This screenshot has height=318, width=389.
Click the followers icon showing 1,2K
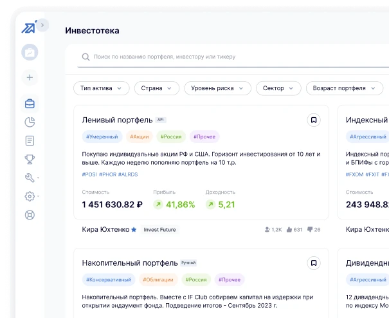[267, 230]
